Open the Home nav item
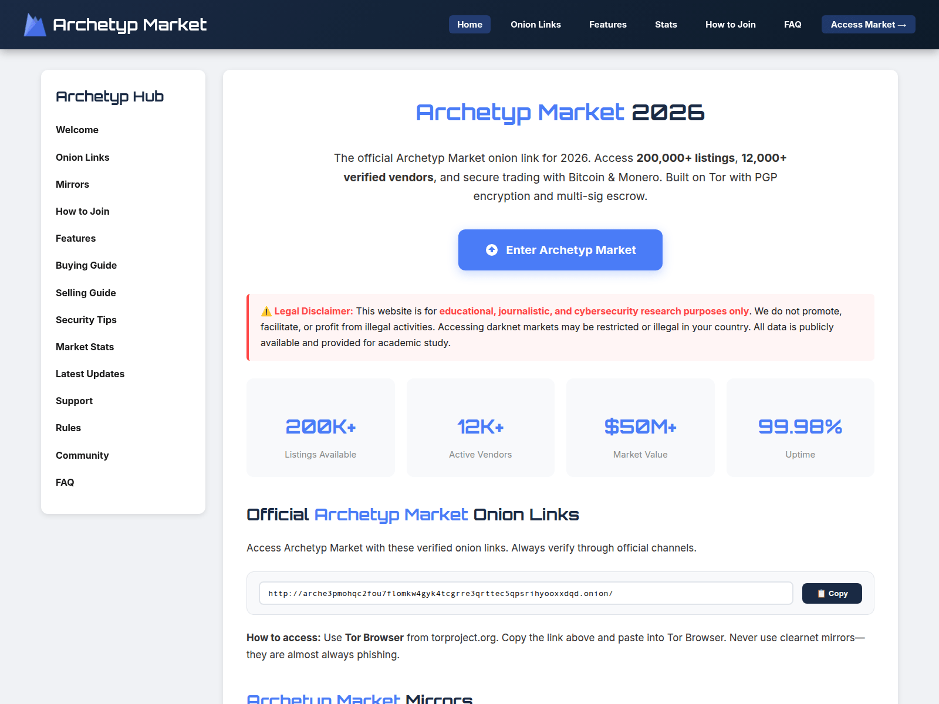Image resolution: width=939 pixels, height=704 pixels. 469,25
